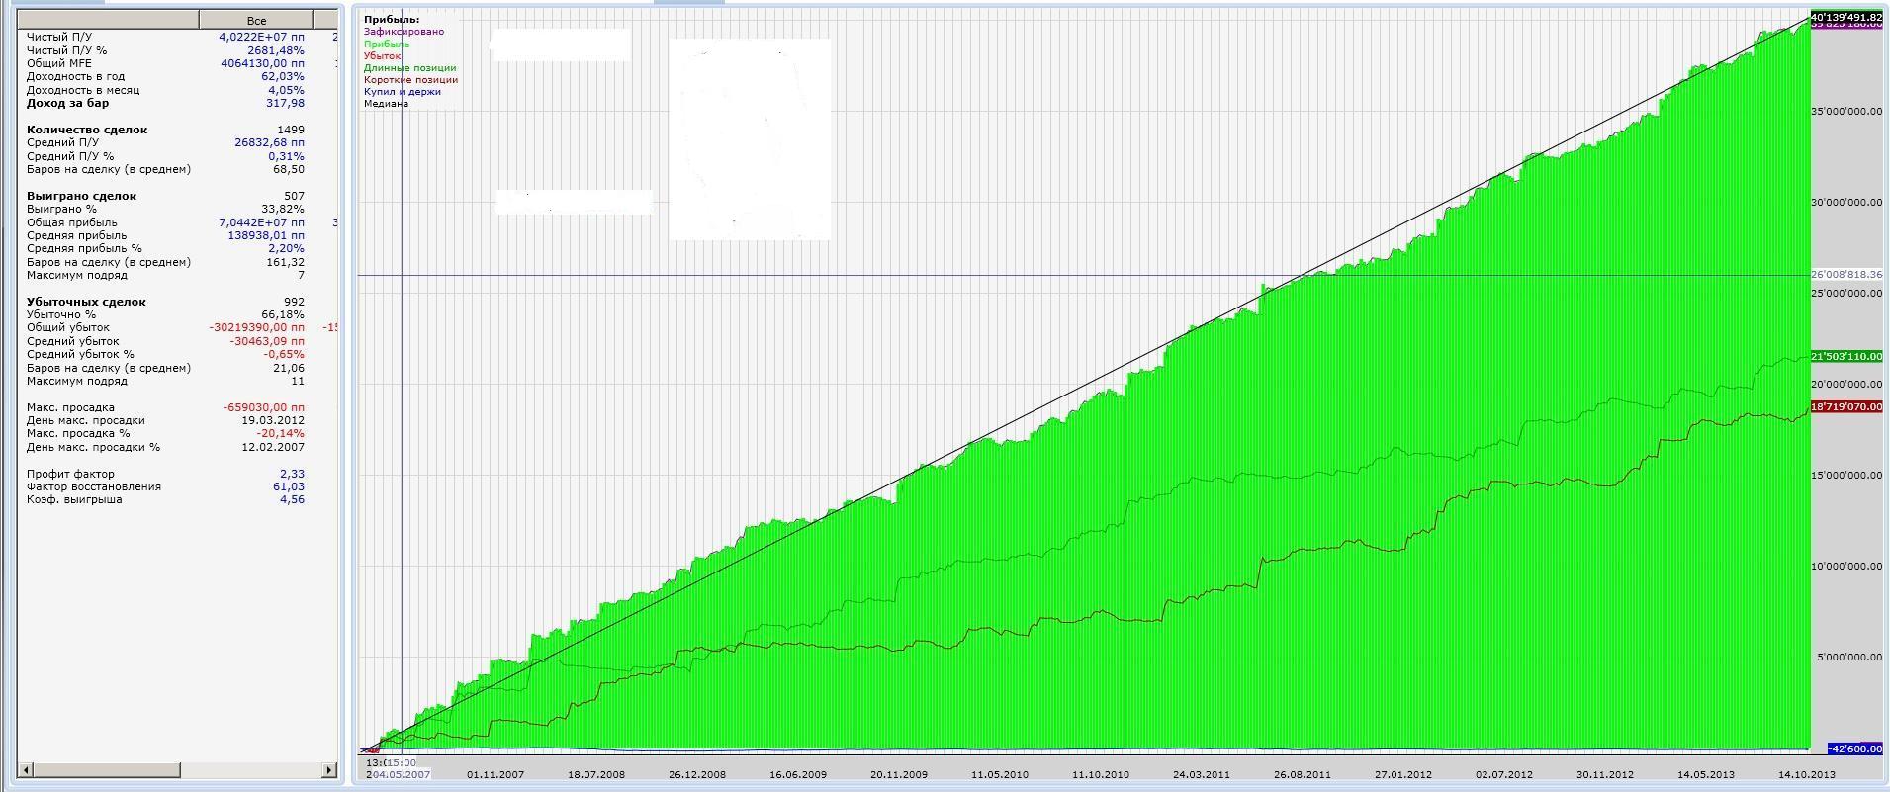Screen dimensions: 1890x792
Task: Click the value '317,98'
Action: pyautogui.click(x=285, y=103)
